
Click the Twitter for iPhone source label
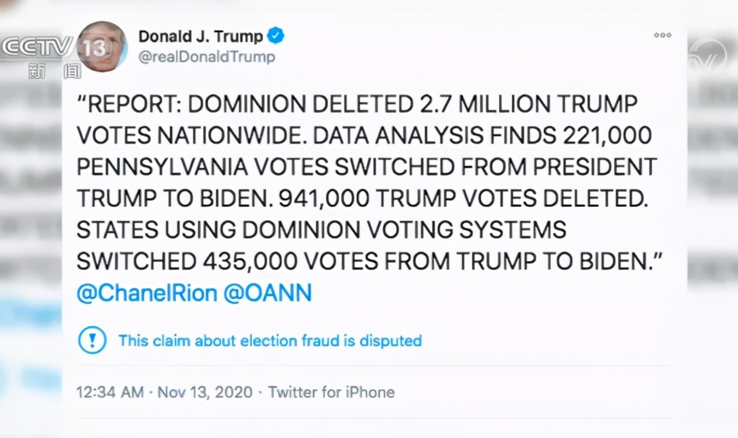[x=331, y=391]
